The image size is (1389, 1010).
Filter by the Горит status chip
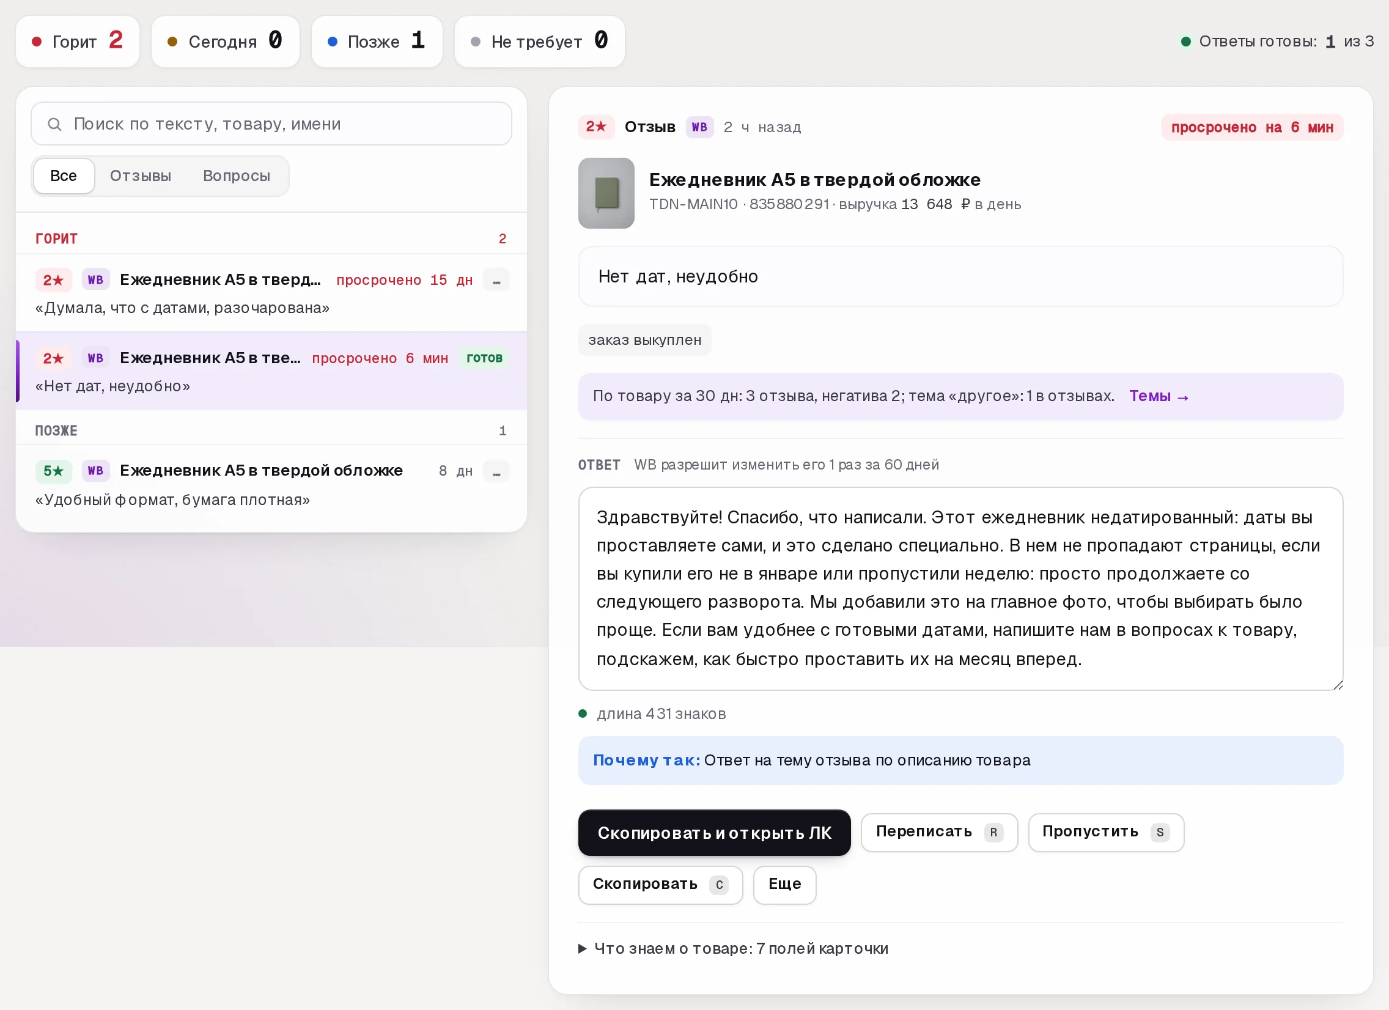[78, 41]
